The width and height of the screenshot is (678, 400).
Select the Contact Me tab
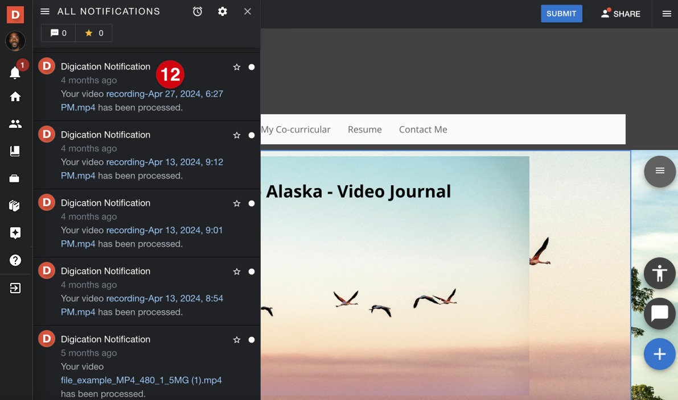(423, 130)
